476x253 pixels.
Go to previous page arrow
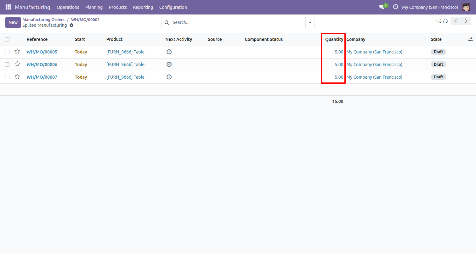click(x=456, y=21)
